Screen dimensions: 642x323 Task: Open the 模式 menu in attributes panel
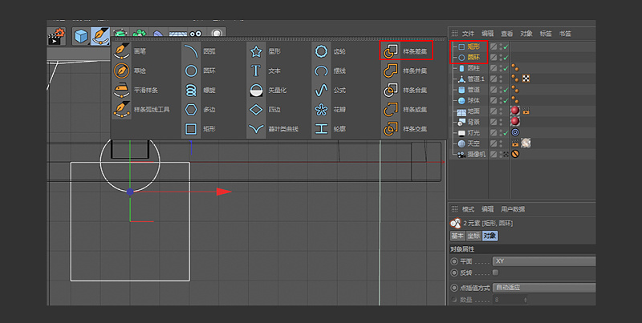[469, 209]
